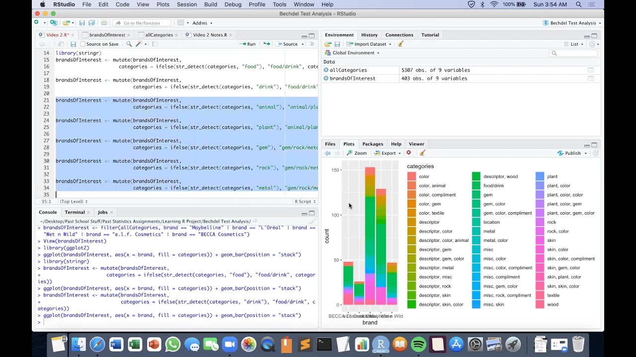Show document outline icon in editor
This screenshot has width=636, height=357.
(x=312, y=44)
